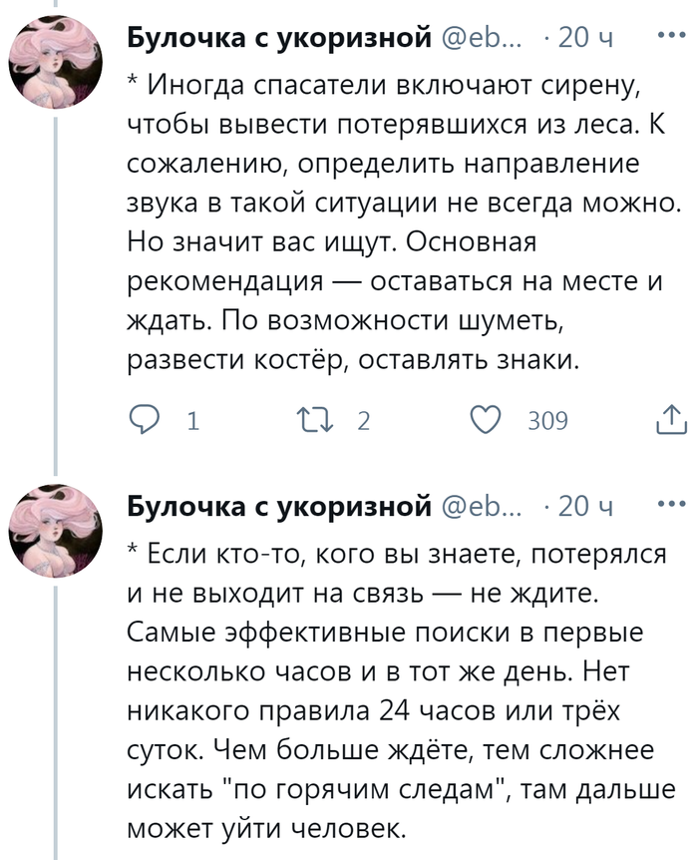This screenshot has width=698, height=860.
Task: Click the thread line between the two avatars
Action: [56, 299]
